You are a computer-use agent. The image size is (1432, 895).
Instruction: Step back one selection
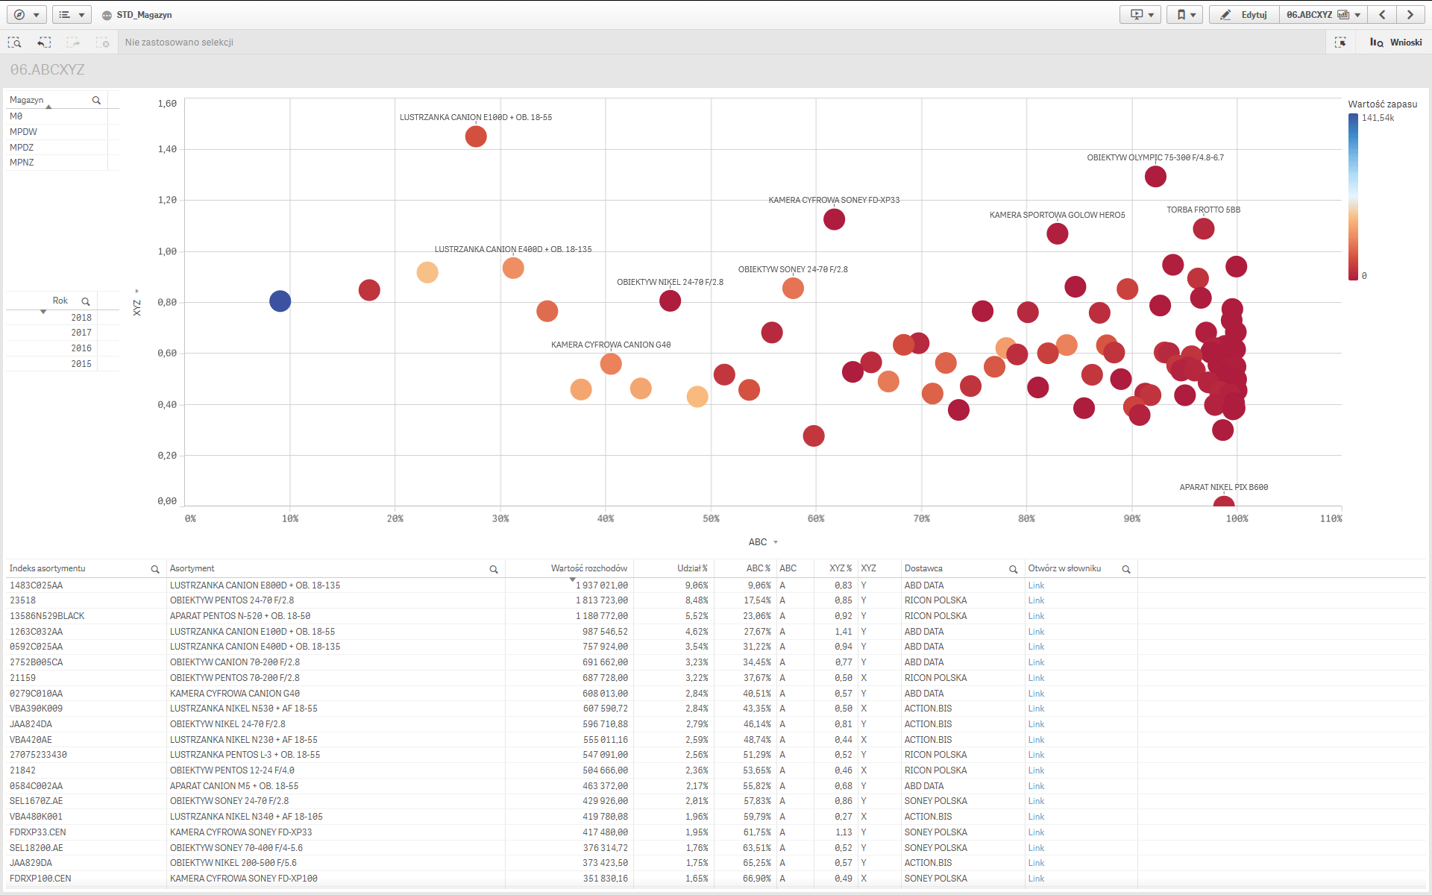click(x=44, y=43)
